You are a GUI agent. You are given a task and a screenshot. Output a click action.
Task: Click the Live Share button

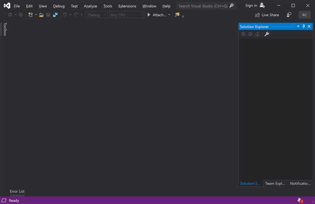point(267,15)
